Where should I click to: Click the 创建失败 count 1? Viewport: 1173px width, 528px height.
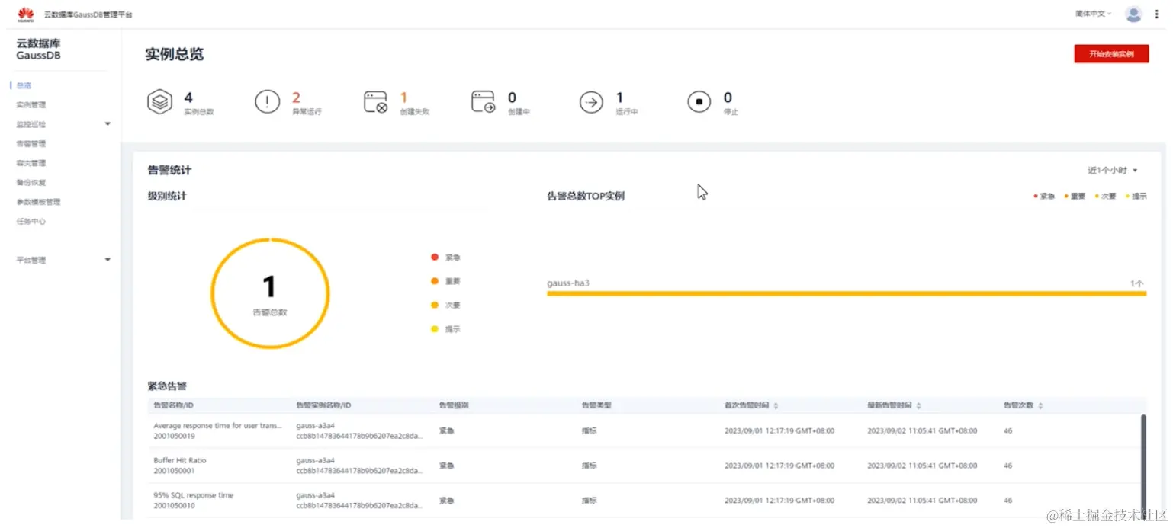pyautogui.click(x=404, y=98)
